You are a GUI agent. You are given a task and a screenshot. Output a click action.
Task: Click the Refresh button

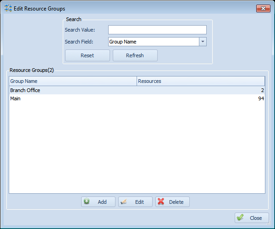coord(135,55)
